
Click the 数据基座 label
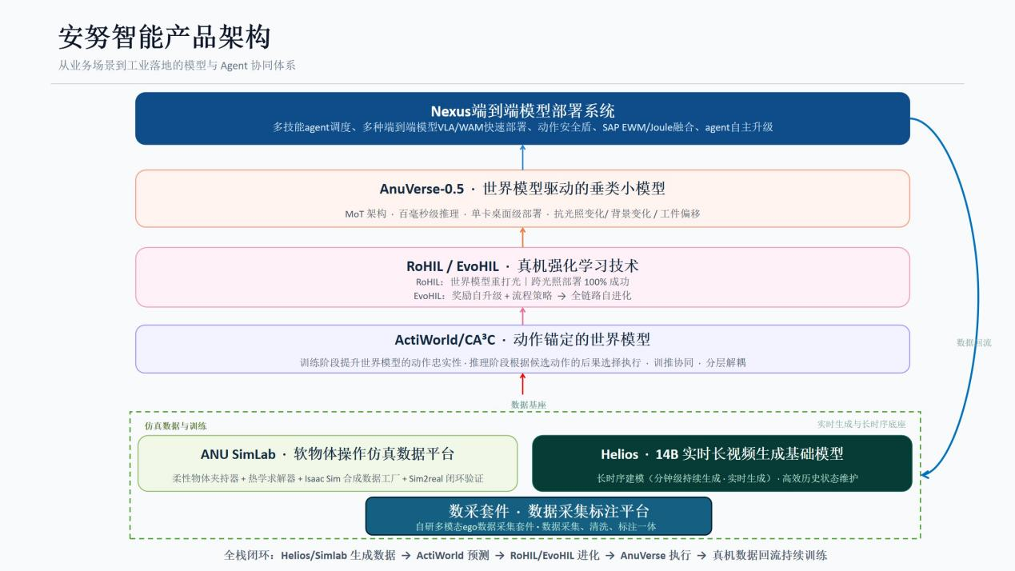tap(529, 405)
